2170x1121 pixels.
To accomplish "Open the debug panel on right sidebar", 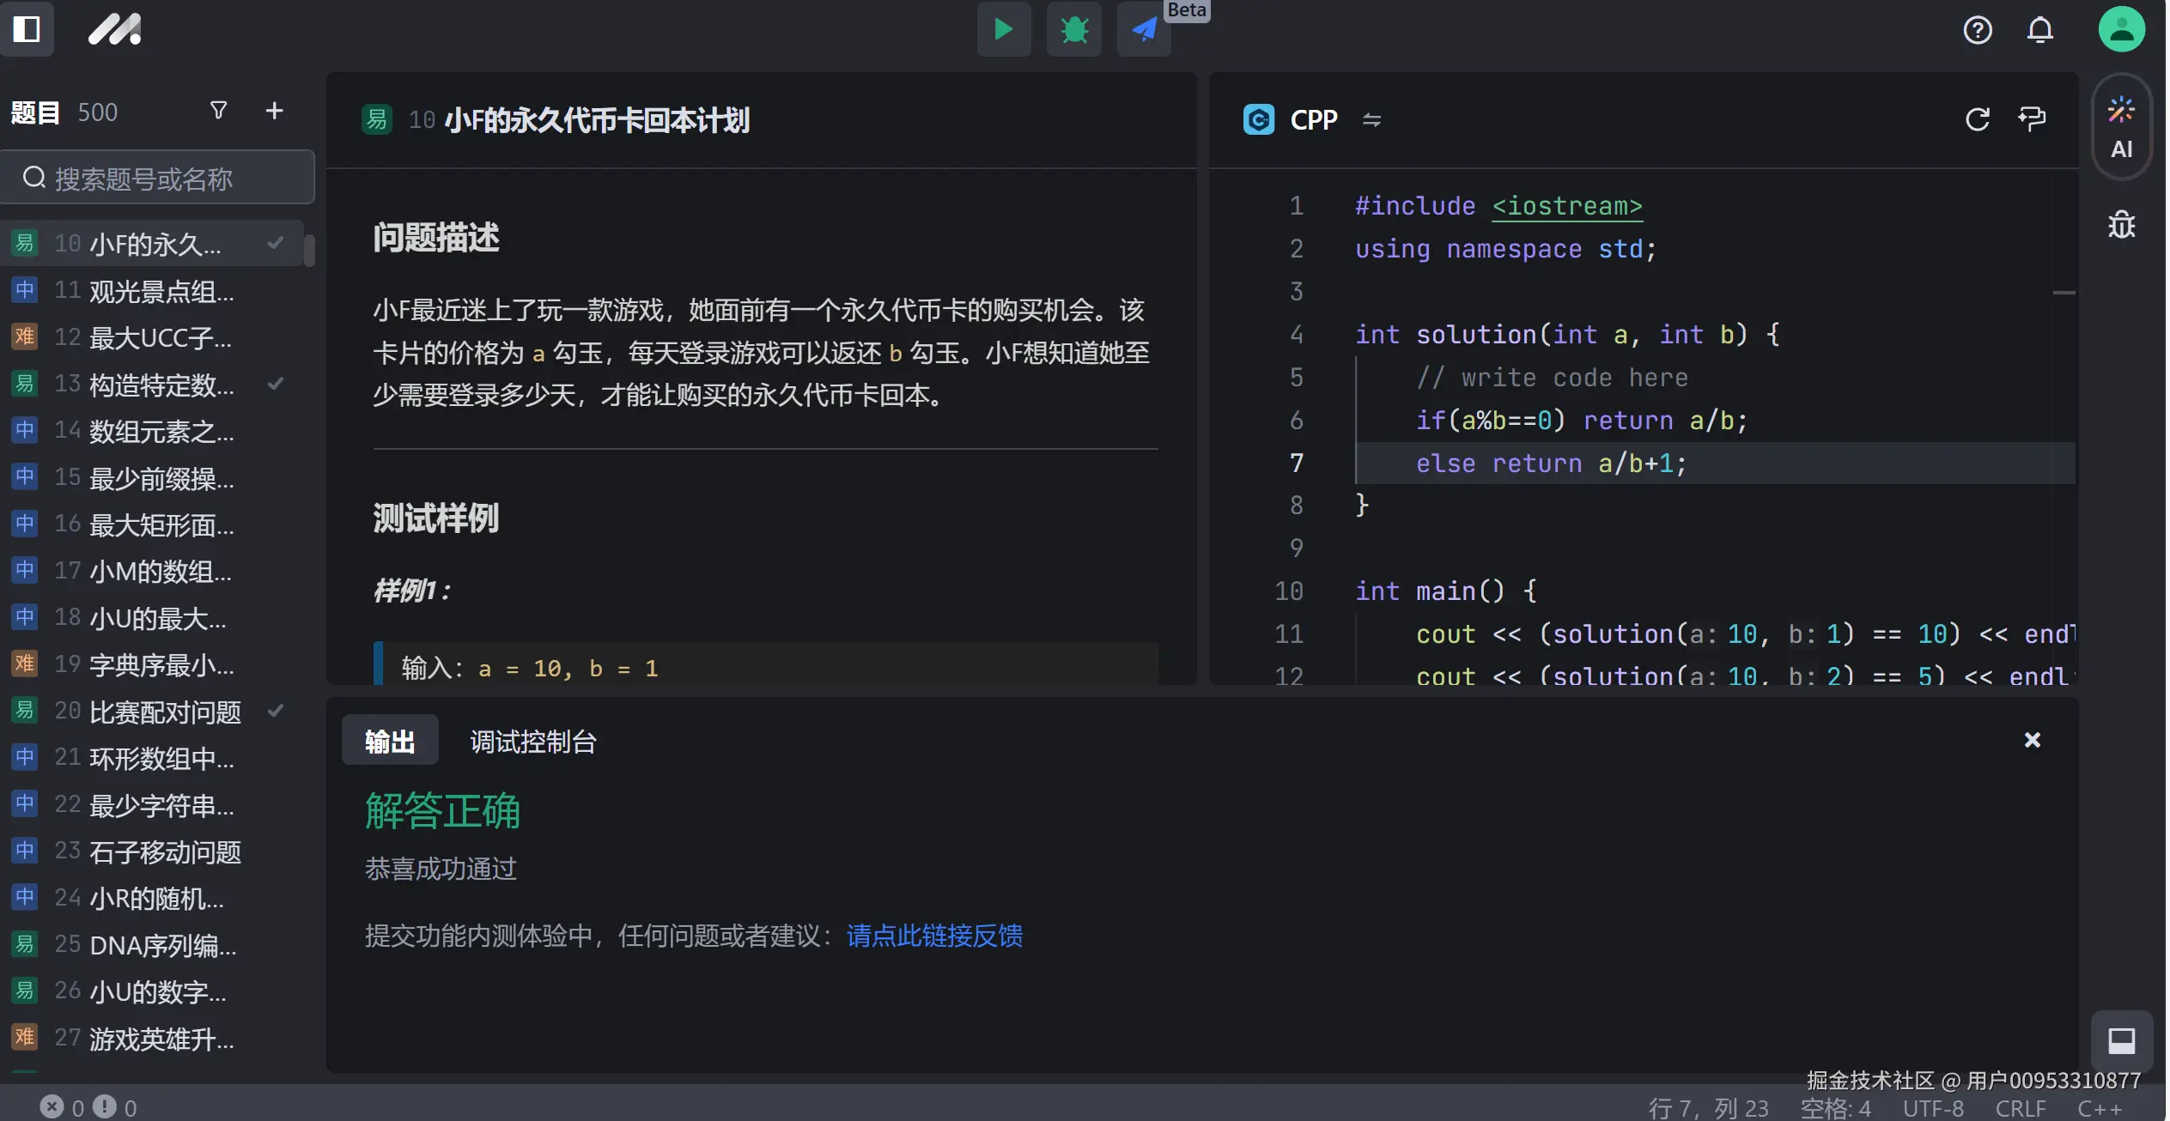I will (x=2121, y=225).
